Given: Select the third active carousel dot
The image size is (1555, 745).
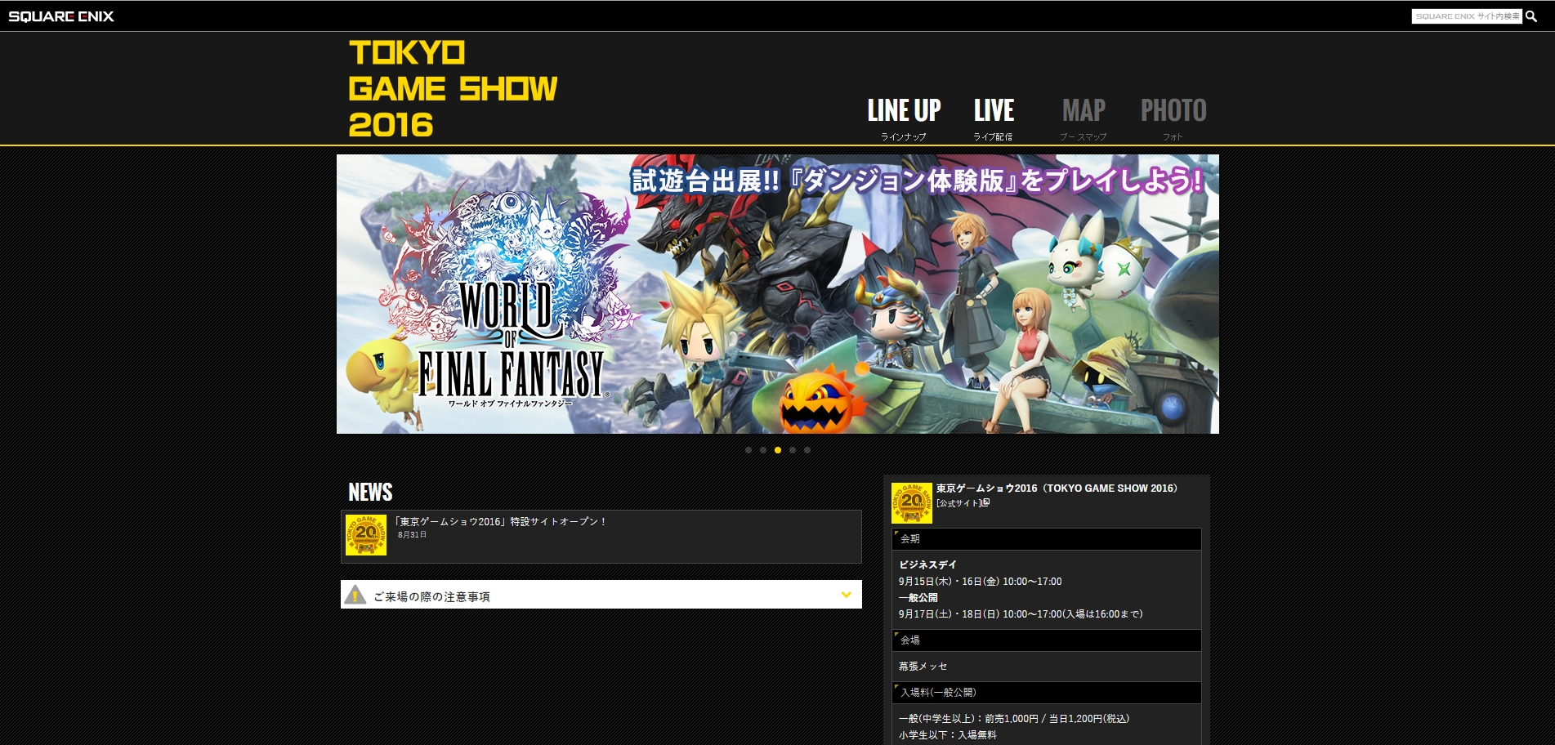Looking at the screenshot, I should point(778,450).
